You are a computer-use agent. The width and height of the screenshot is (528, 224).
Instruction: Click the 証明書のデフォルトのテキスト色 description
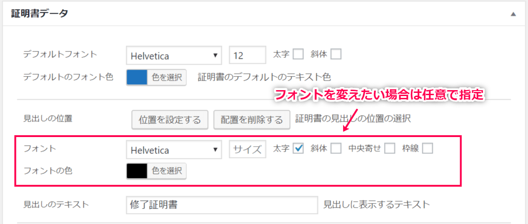264,77
